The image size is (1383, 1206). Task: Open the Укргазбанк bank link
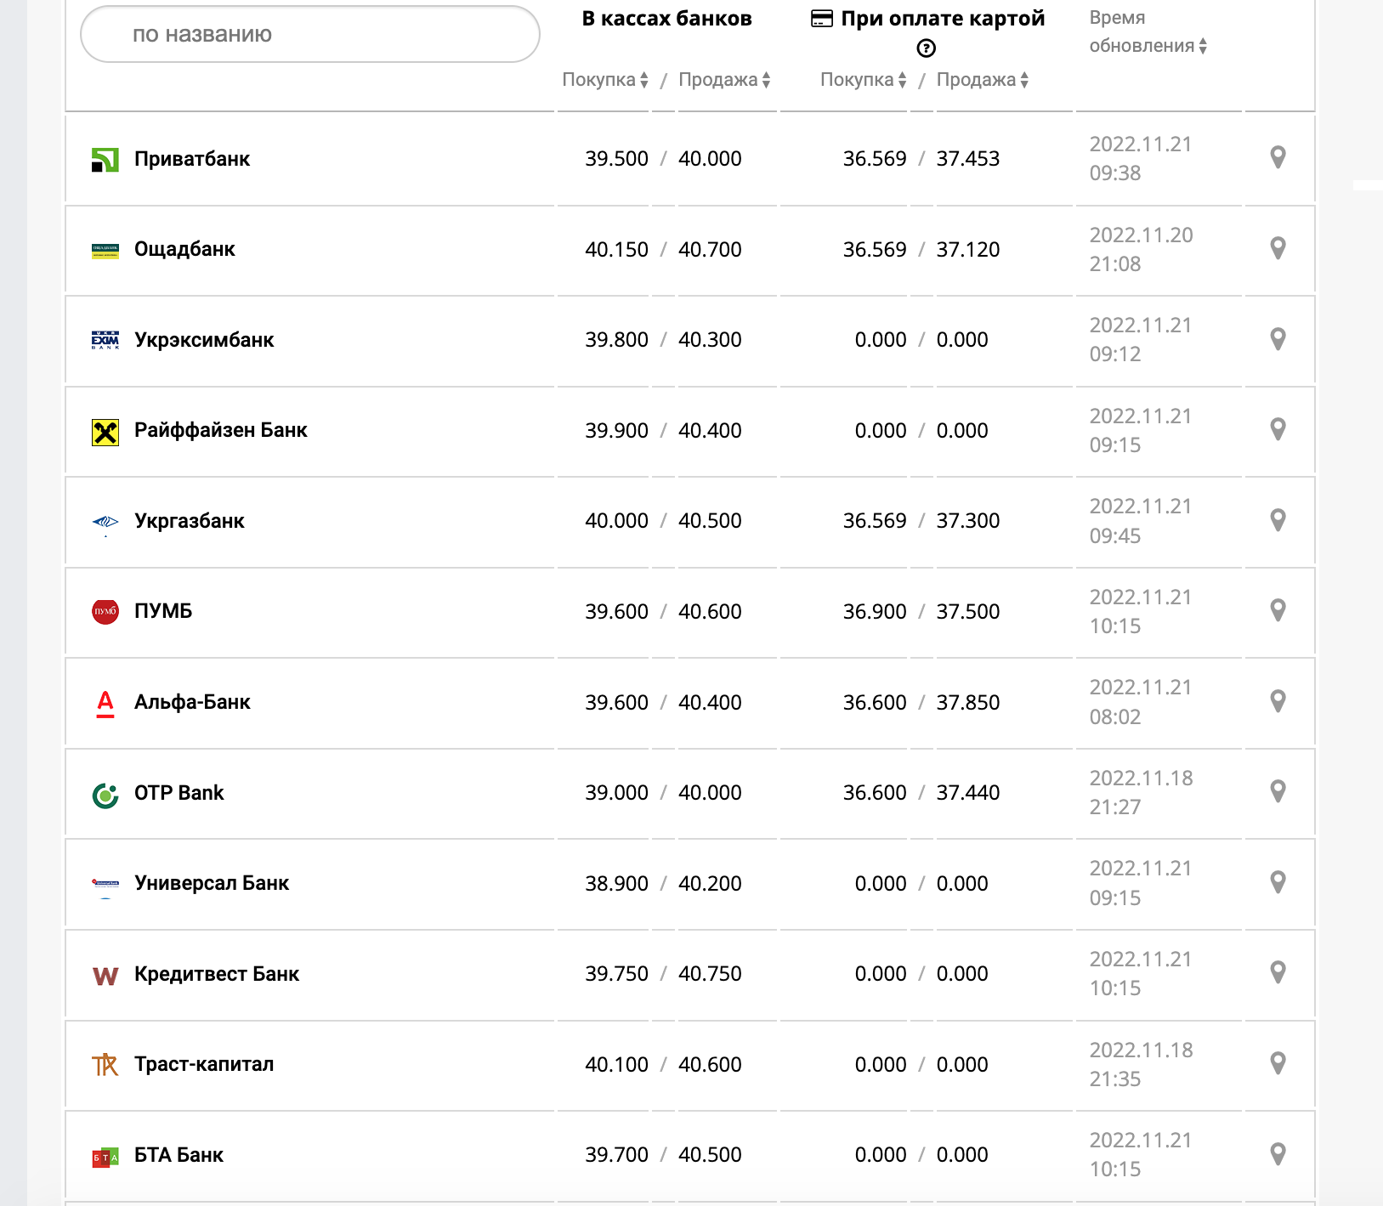pos(190,521)
